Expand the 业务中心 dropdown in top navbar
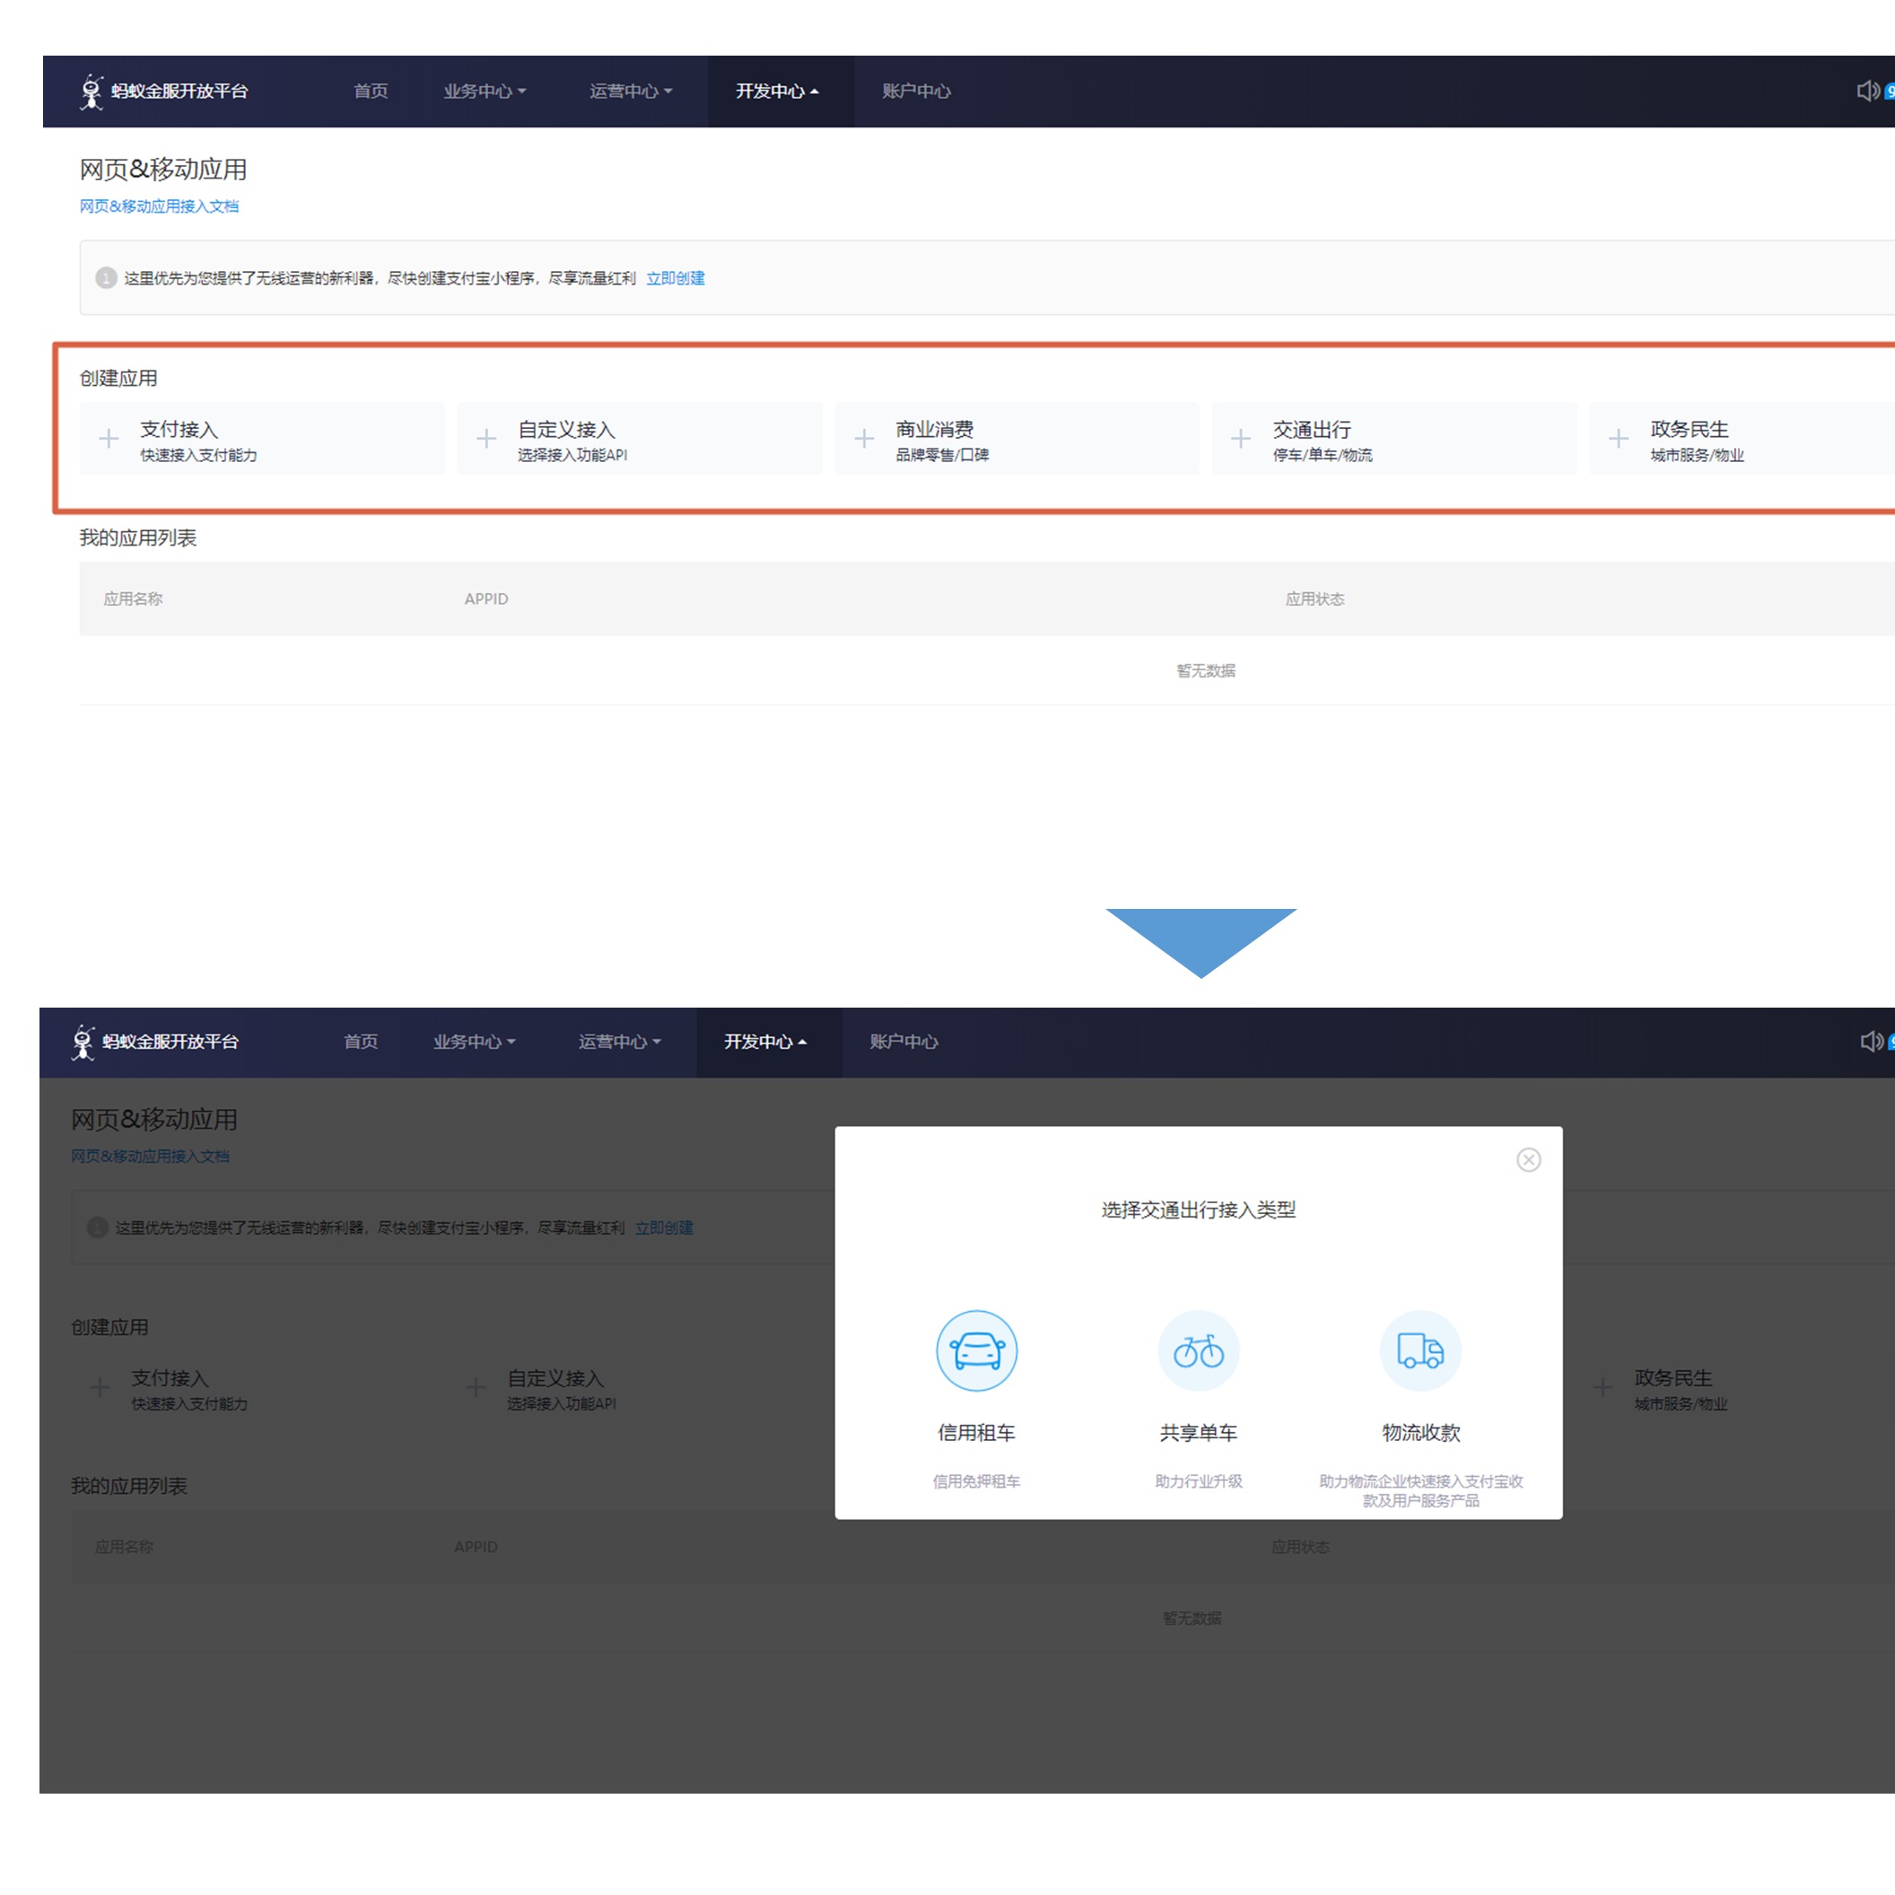The image size is (1895, 1895). [485, 92]
